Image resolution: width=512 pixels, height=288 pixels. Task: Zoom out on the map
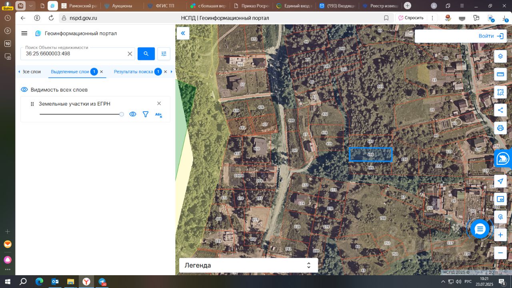500,253
